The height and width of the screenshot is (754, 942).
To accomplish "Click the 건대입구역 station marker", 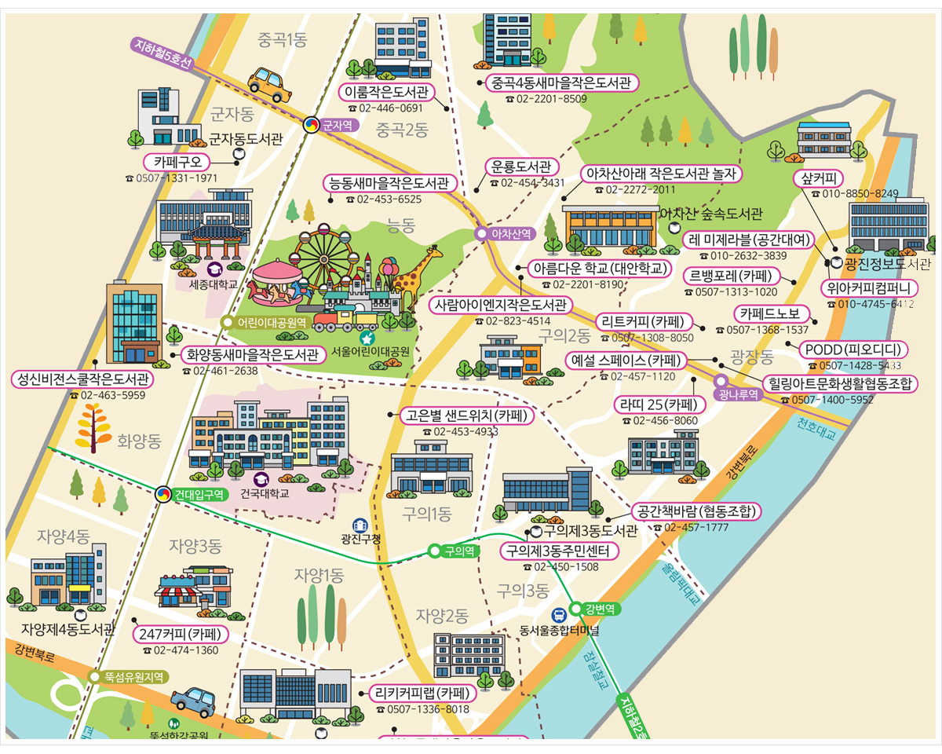I will click(x=162, y=494).
